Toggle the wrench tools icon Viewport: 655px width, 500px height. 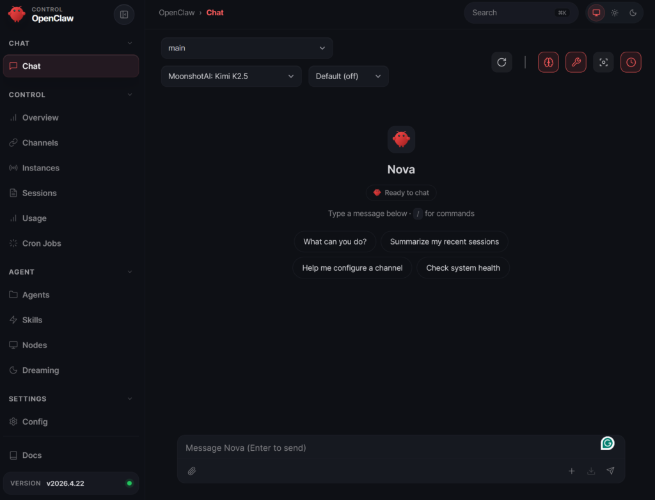(x=576, y=62)
